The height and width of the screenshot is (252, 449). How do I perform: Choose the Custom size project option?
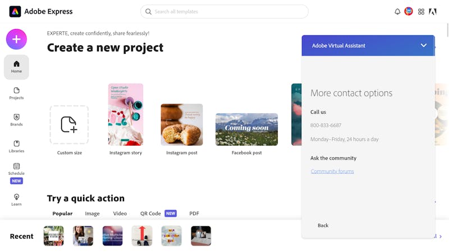pos(69,125)
